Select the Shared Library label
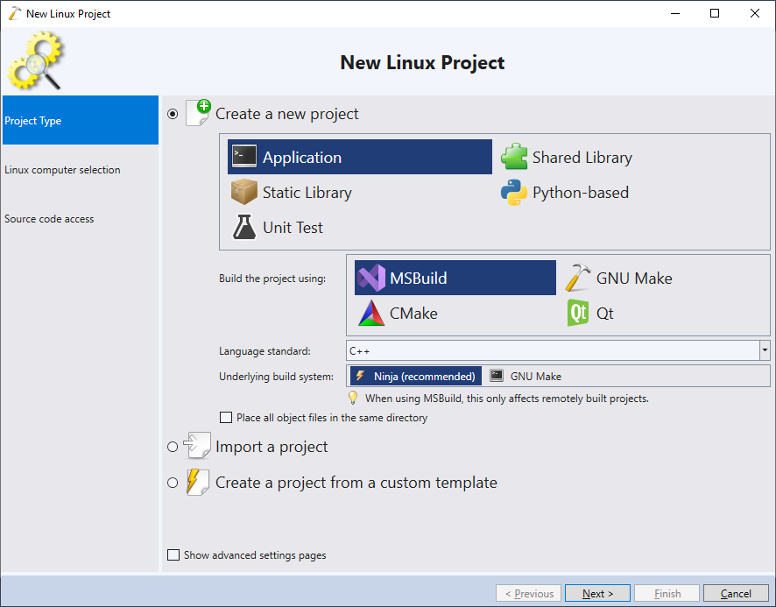This screenshot has width=776, height=607. 582,158
